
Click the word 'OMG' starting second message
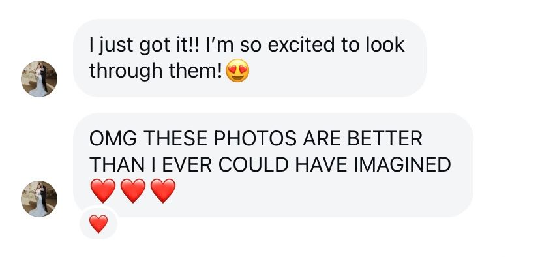coord(113,138)
